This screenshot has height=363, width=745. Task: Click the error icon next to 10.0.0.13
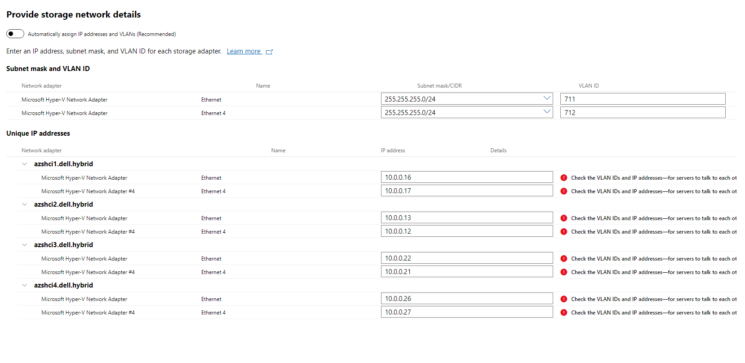pos(563,218)
